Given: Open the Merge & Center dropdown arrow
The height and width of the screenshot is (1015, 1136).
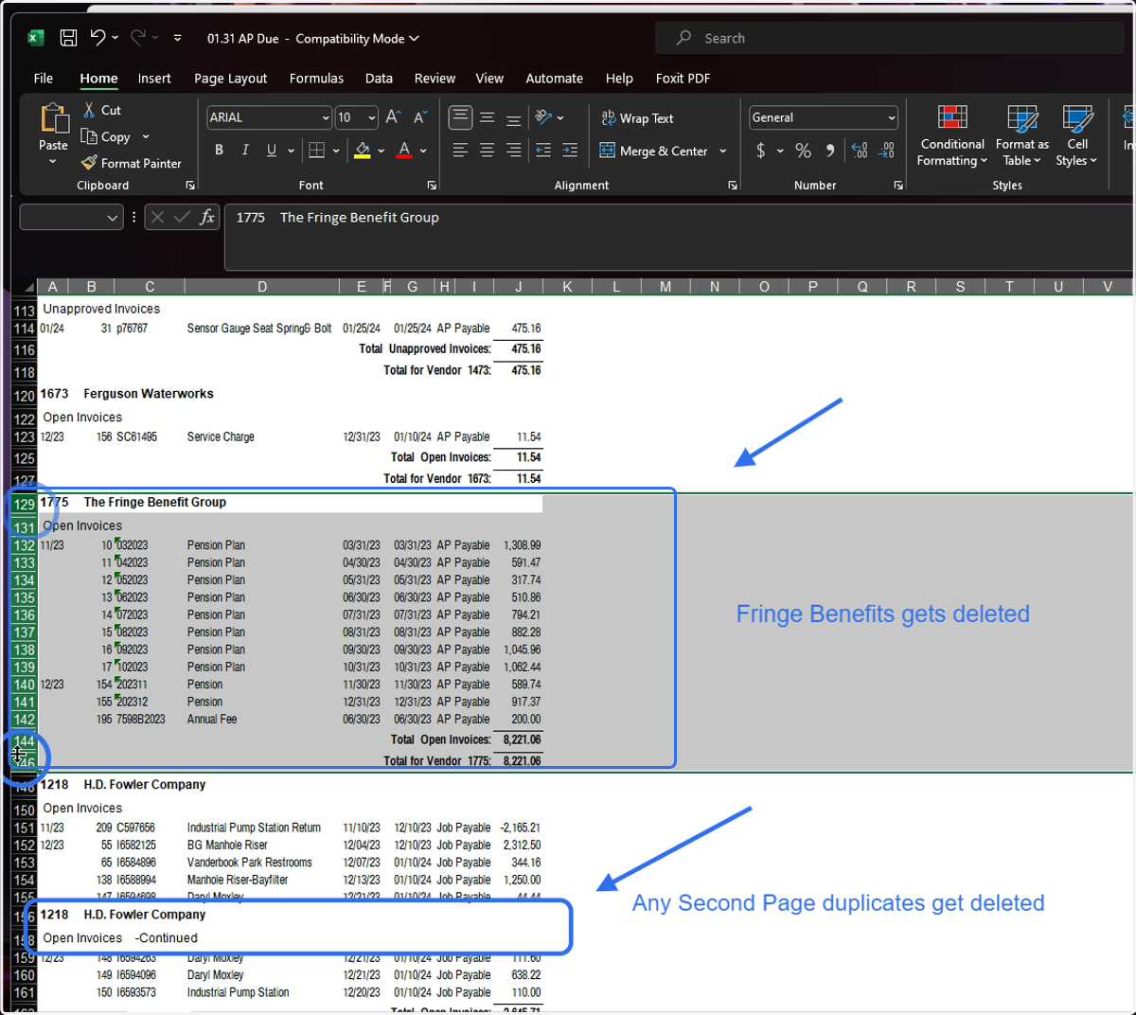Looking at the screenshot, I should pos(723,151).
